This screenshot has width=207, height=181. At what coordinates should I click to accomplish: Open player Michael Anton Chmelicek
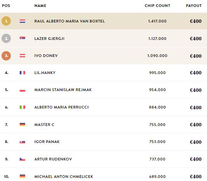tap(64, 176)
